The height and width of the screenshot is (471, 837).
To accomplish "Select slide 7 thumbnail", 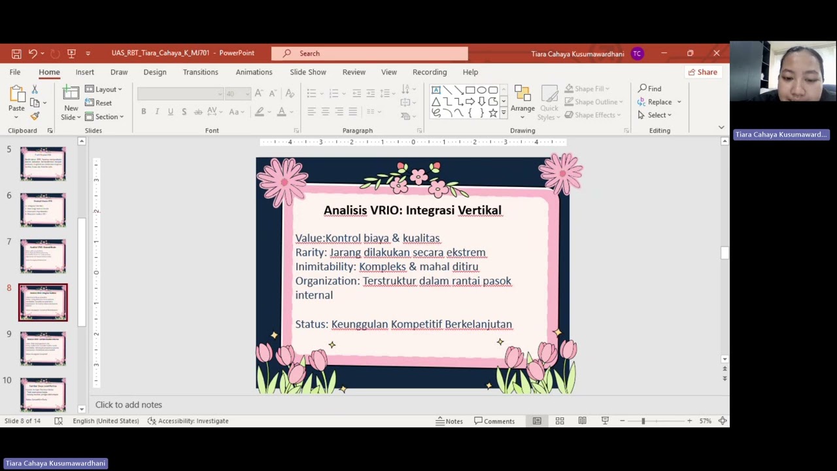I will [43, 256].
